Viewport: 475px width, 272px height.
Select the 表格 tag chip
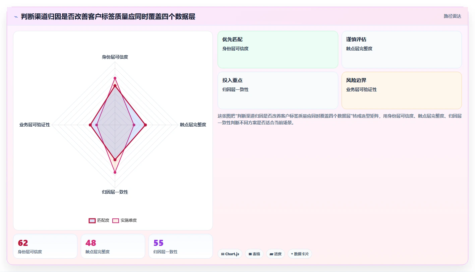(254, 254)
